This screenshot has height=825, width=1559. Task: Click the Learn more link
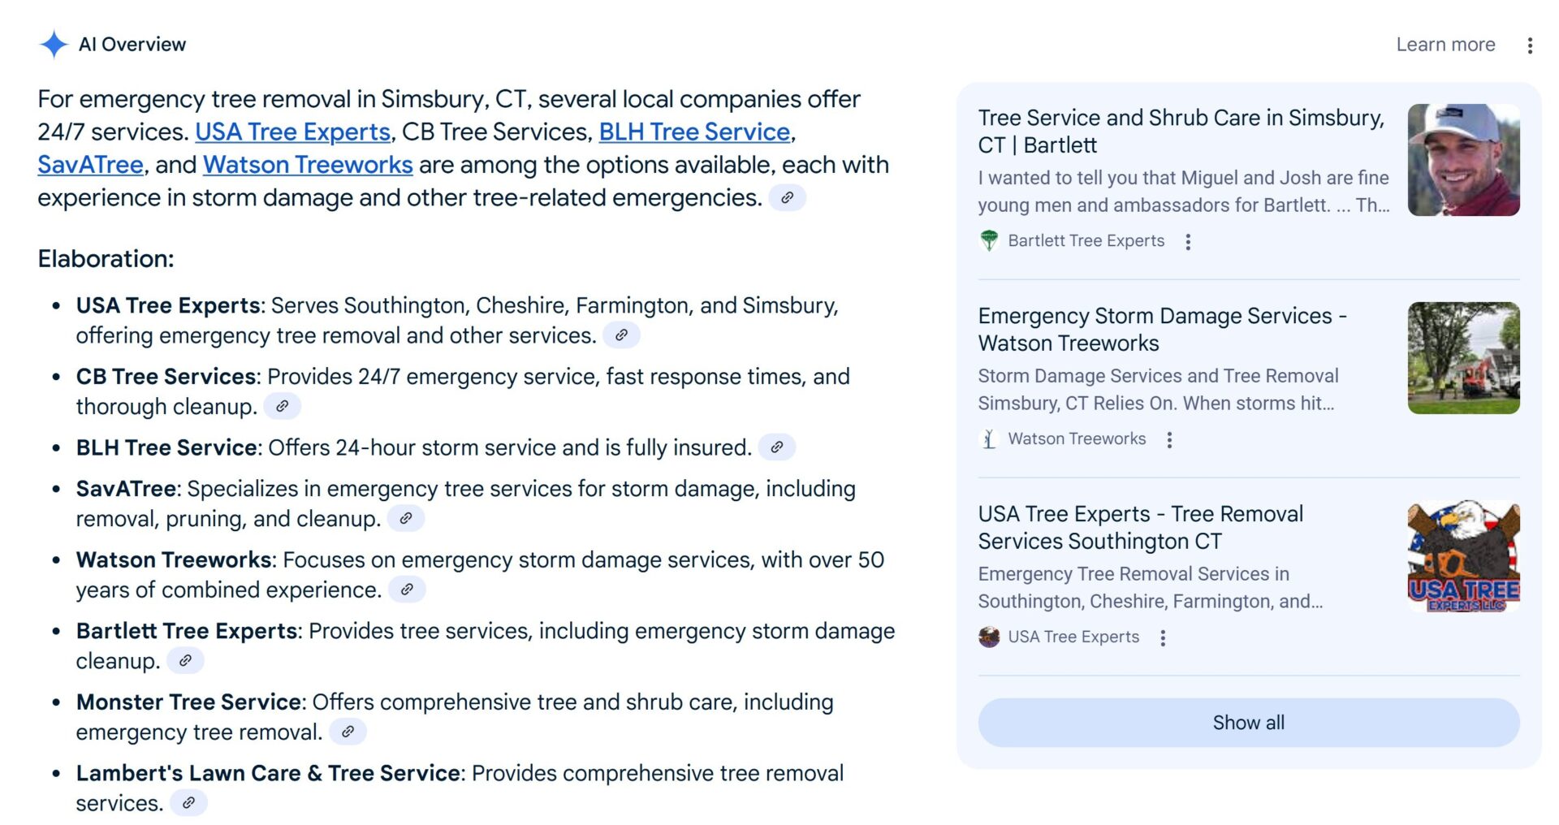coord(1445,45)
